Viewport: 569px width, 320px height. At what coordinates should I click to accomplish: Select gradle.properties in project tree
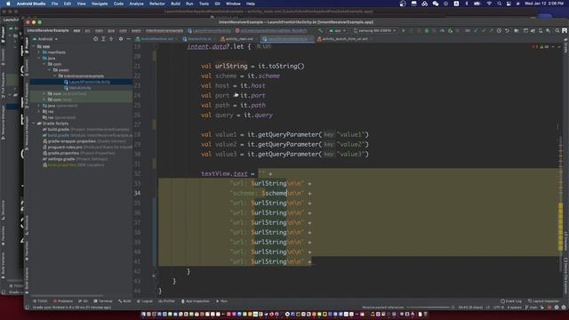pos(63,153)
